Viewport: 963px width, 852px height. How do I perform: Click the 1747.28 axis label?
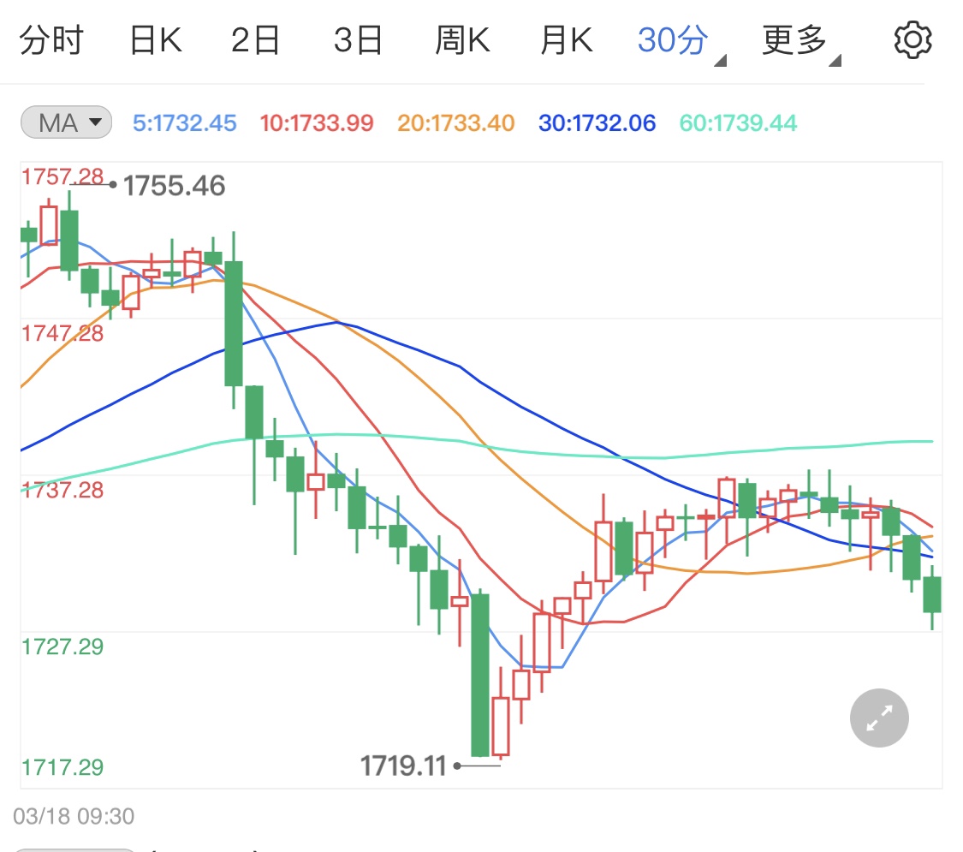[62, 333]
